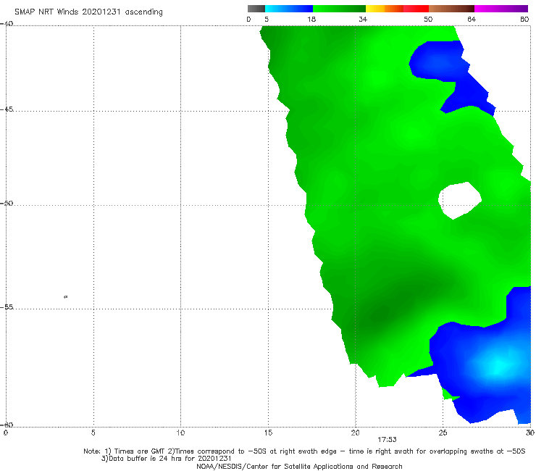This screenshot has height=471, width=536.
Task: Click the '-50' latitude axis label
Action: tap(7, 203)
